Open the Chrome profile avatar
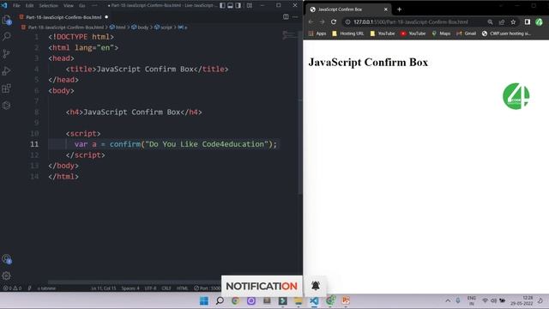This screenshot has width=549, height=309. pos(540,21)
